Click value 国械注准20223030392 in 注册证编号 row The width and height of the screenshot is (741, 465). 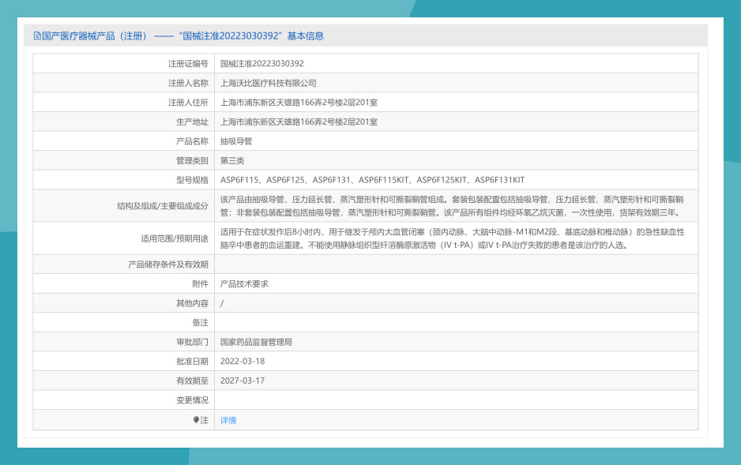[261, 64]
